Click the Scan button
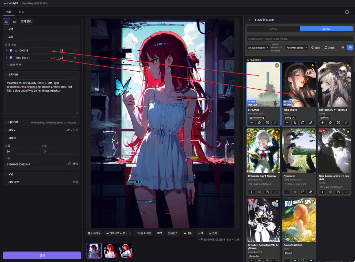This screenshot has width=355, height=262. click(x=315, y=47)
